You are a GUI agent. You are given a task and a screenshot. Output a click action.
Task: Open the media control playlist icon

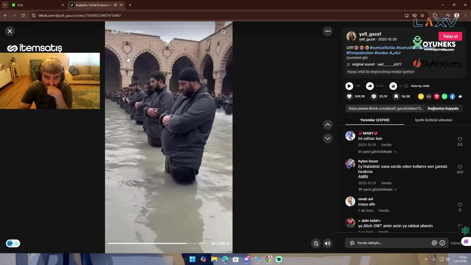(448, 15)
